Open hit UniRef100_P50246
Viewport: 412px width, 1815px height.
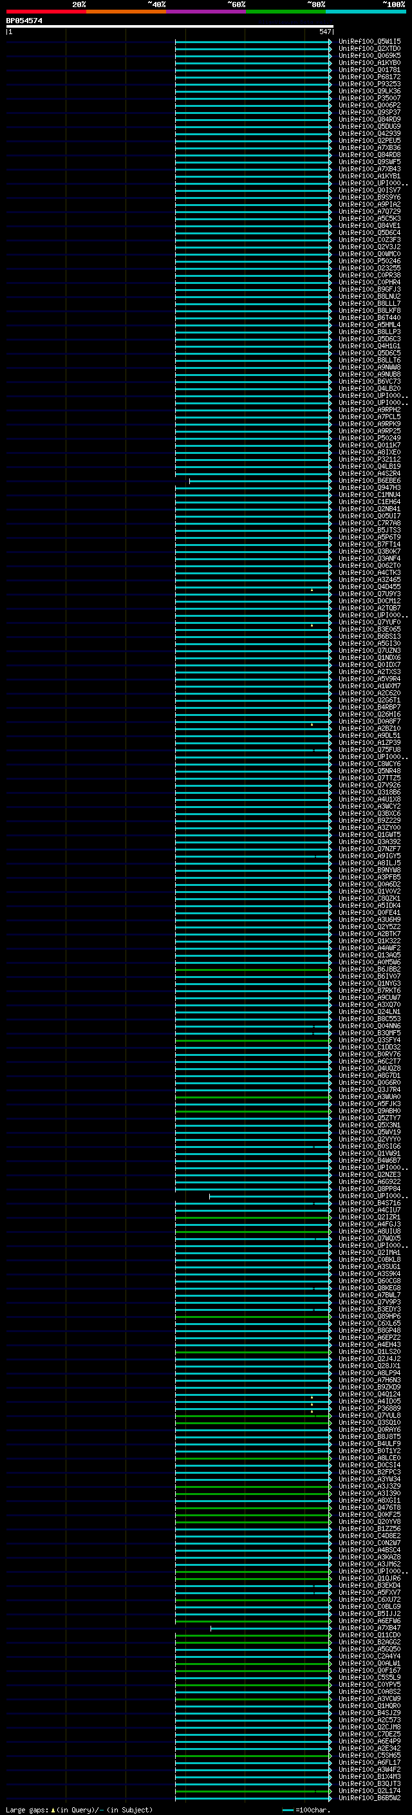pos(370,261)
